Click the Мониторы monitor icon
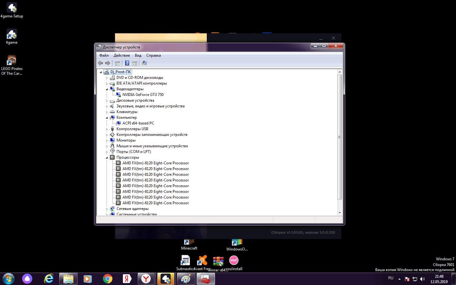 (x=112, y=140)
